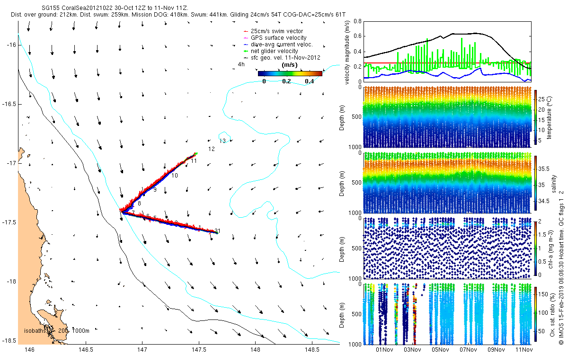The image size is (568, 355).
Task: Click the '07Nov' date tick
Action: 469,350
